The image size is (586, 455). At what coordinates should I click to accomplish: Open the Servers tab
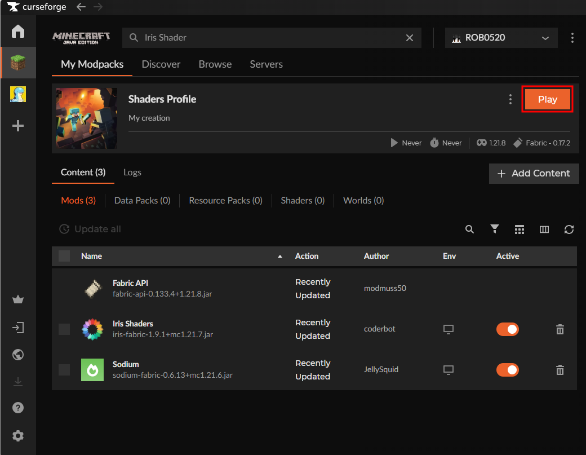click(x=266, y=64)
